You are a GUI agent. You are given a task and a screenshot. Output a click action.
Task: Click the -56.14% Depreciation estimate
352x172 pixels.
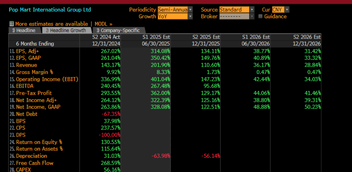click(x=211, y=156)
